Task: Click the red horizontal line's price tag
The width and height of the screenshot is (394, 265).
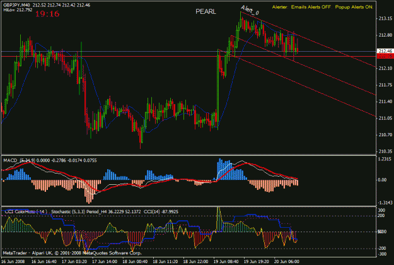Action: click(x=385, y=56)
